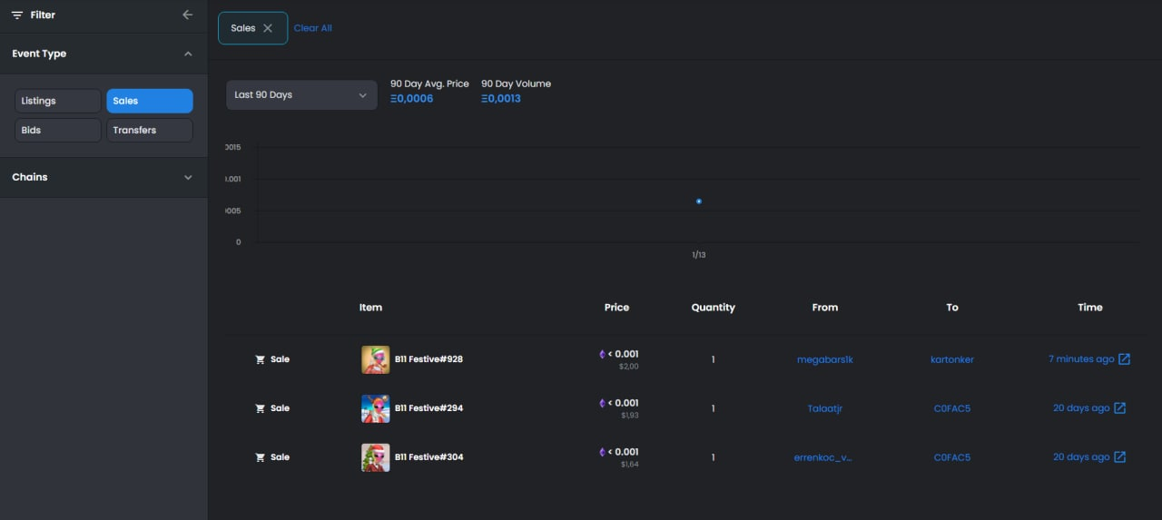
Task: Click ETH icon beside B11 Festive#304 price
Action: (602, 452)
